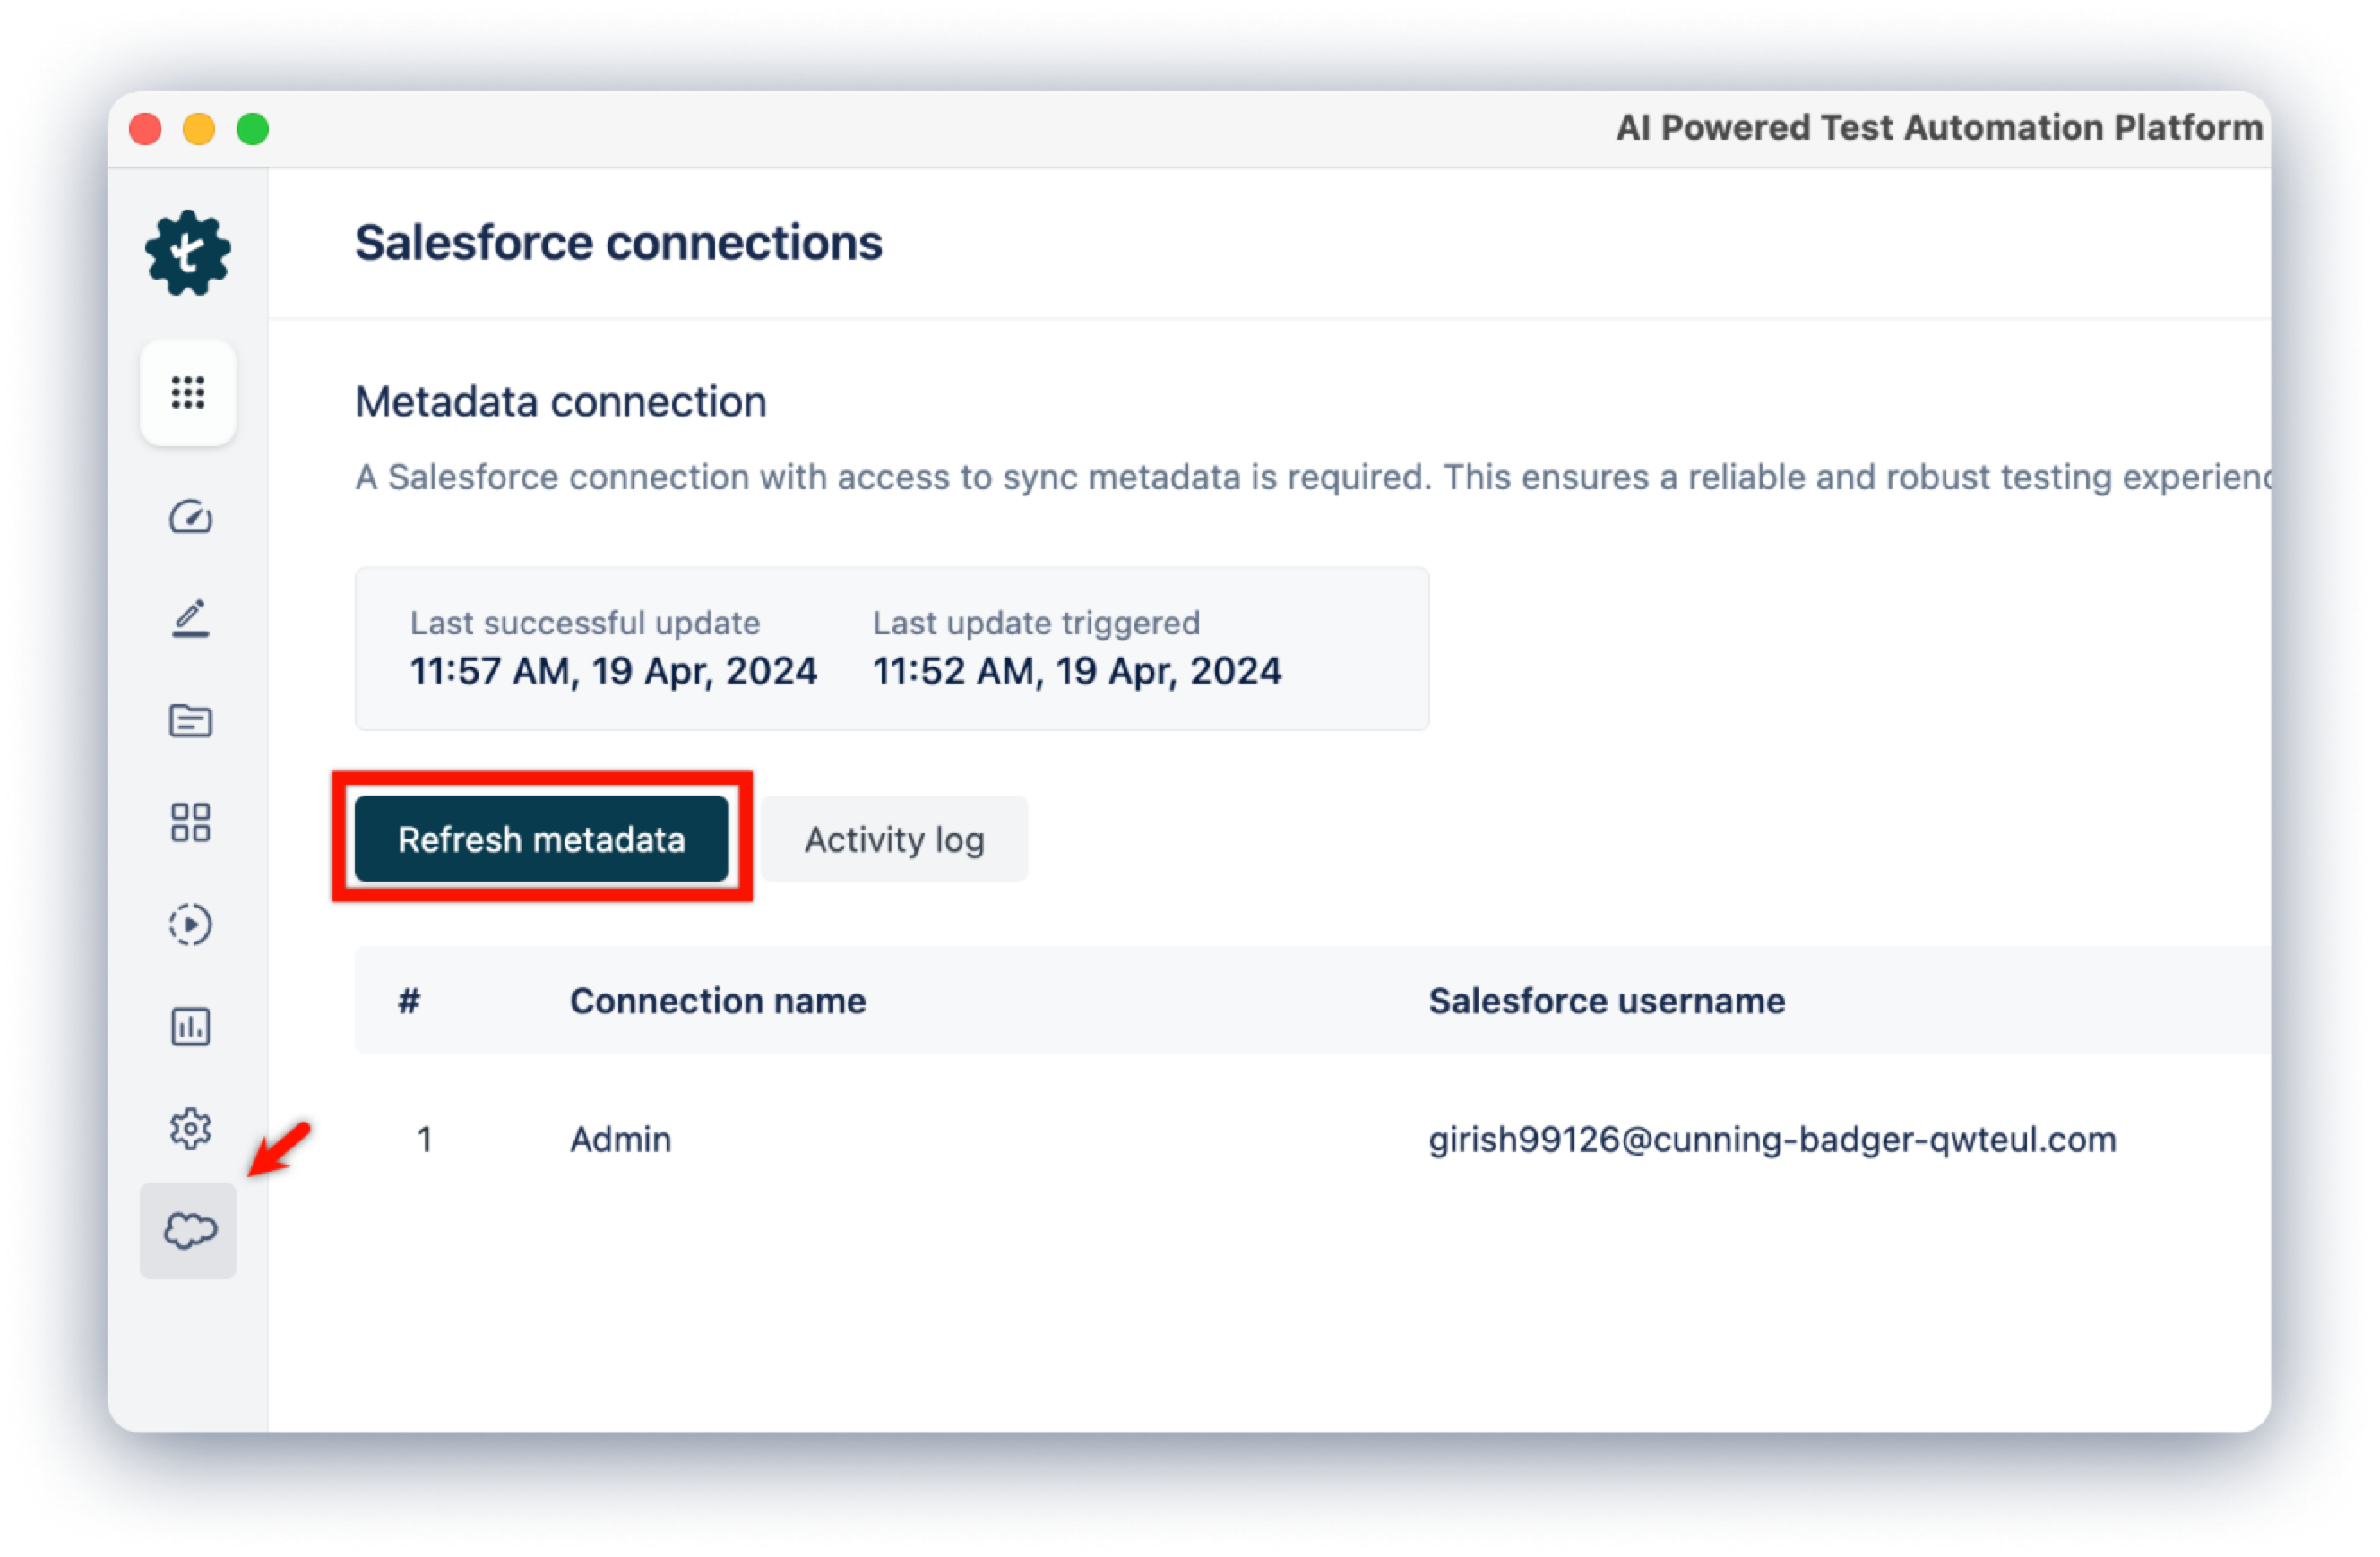Open the Settings gear icon
Screen dimensions: 2380x1557
pyautogui.click(x=190, y=1129)
